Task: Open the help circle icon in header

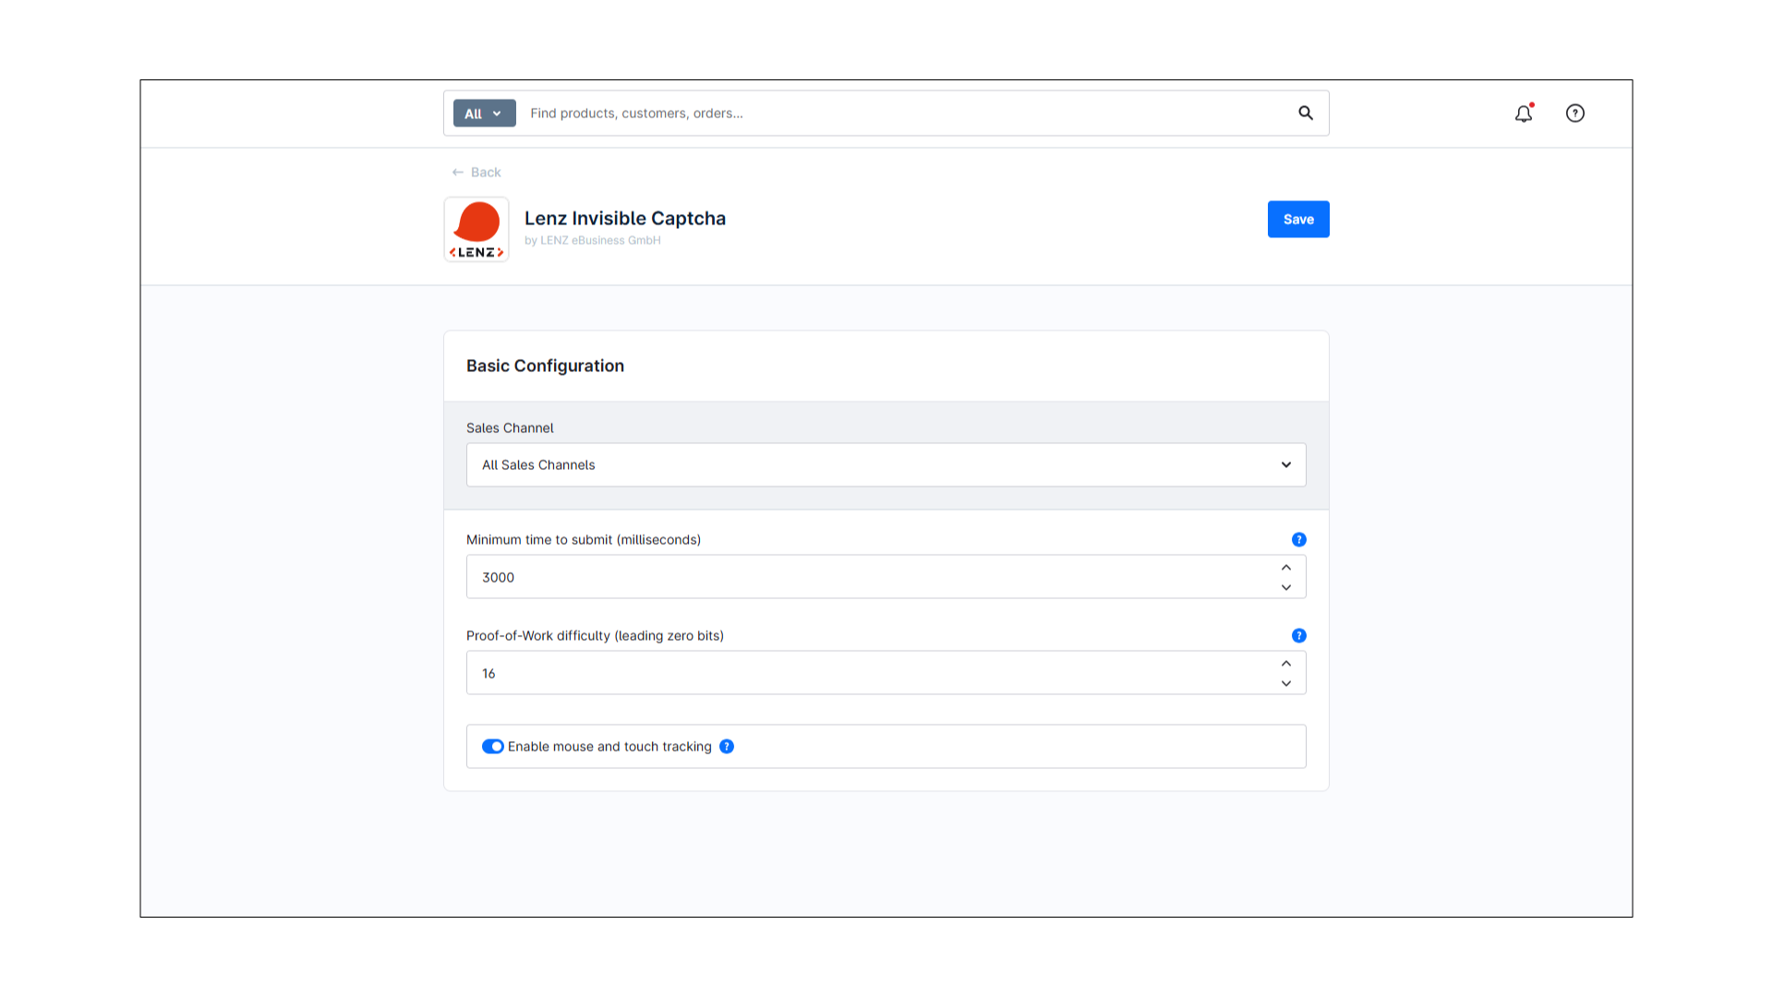Action: (1575, 113)
